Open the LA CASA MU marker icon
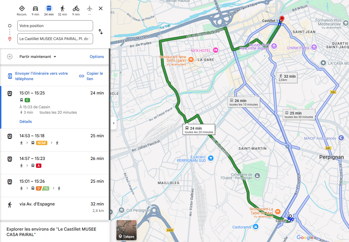The image size is (349, 242). tap(323, 63)
